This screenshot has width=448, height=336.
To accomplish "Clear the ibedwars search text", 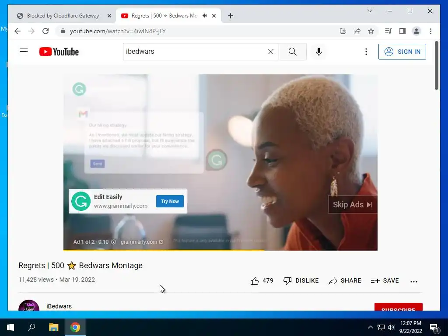I will pos(270,52).
